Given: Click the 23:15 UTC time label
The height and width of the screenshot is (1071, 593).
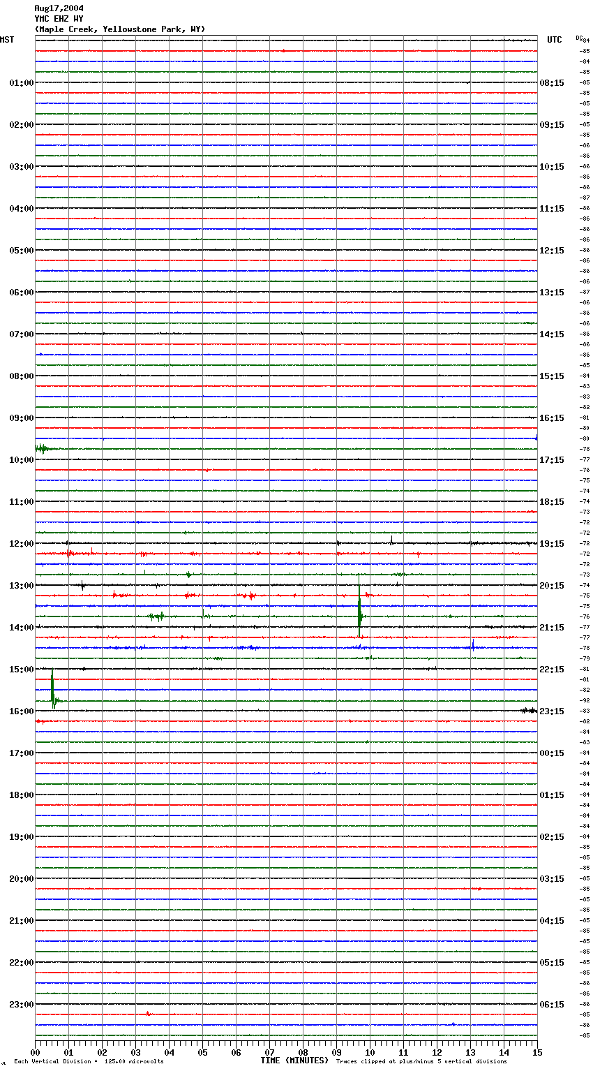Looking at the screenshot, I should 552,711.
